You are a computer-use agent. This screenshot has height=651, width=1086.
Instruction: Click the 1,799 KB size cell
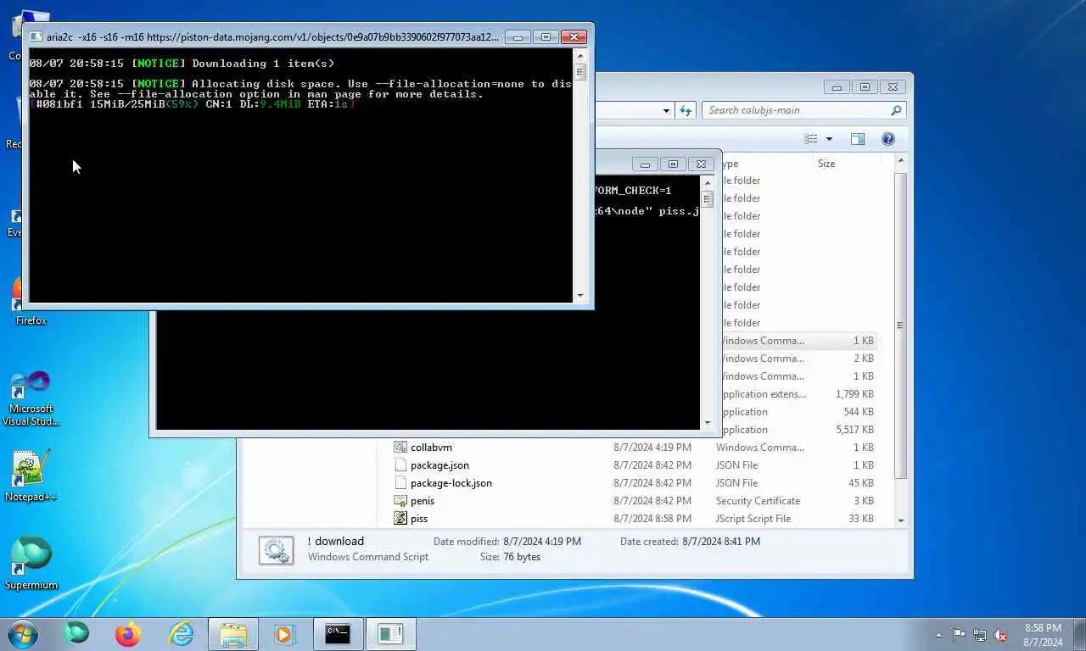(x=854, y=394)
